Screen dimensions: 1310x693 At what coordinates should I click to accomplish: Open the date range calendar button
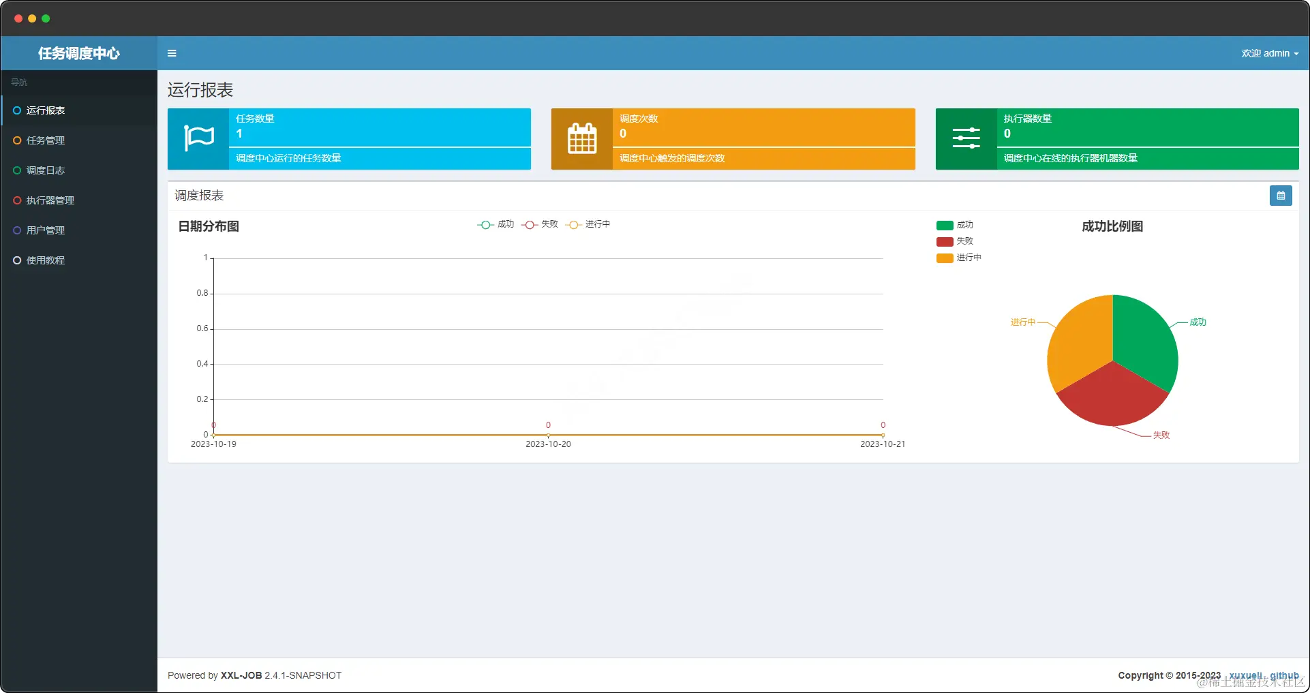(x=1281, y=196)
